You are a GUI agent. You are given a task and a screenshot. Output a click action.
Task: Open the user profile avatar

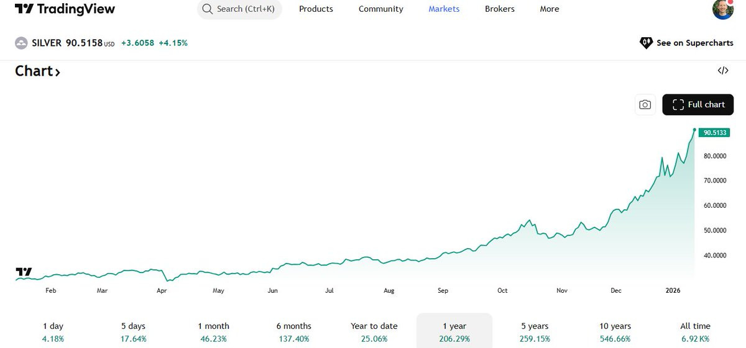coord(723,9)
